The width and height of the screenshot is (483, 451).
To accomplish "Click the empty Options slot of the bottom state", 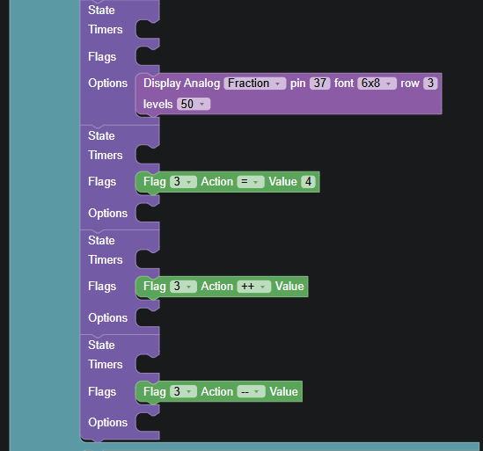I will coord(147,422).
